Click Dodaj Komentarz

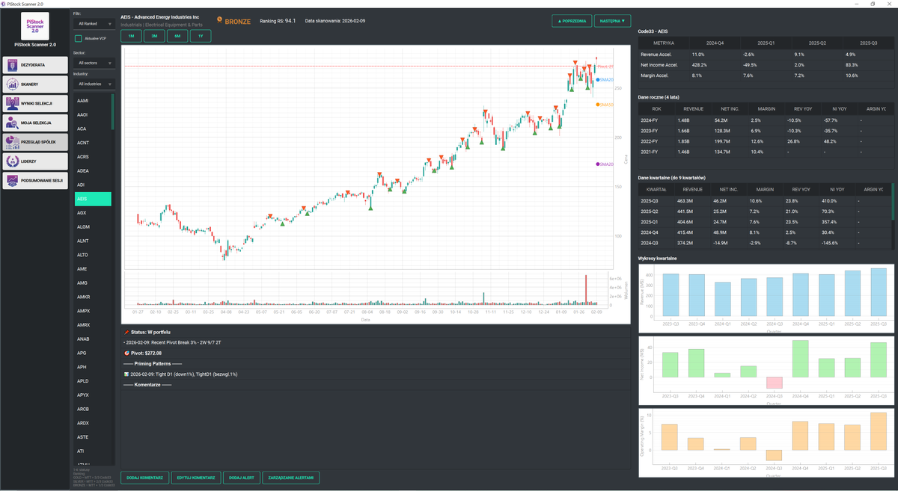coord(144,477)
